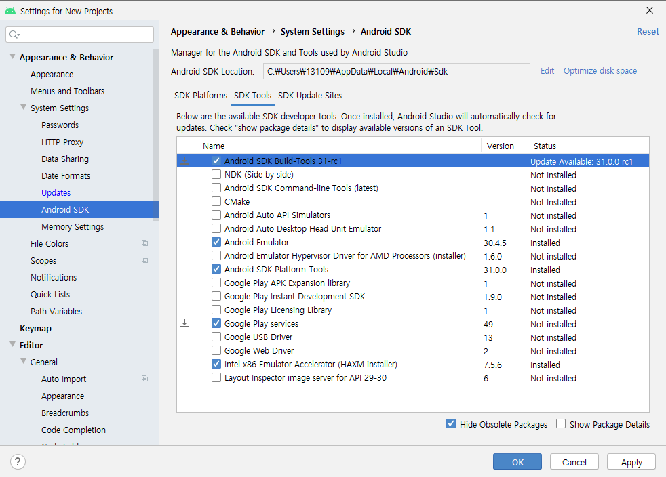Open Menus and Toolbars settings

[67, 91]
